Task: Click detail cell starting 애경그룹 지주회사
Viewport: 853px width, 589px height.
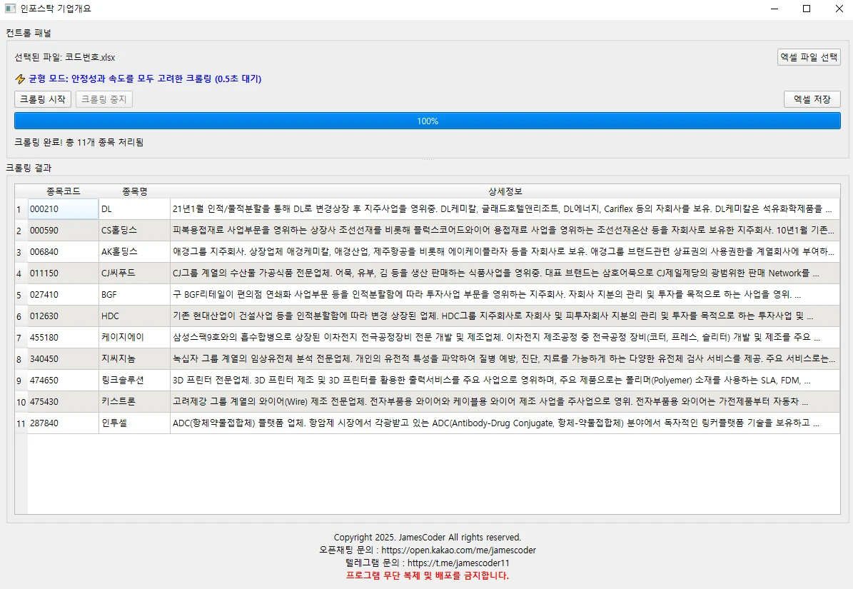Action: (505, 252)
